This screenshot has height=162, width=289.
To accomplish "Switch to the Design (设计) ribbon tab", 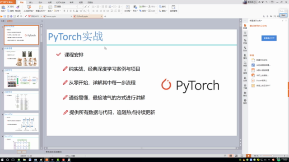I will (40, 2).
